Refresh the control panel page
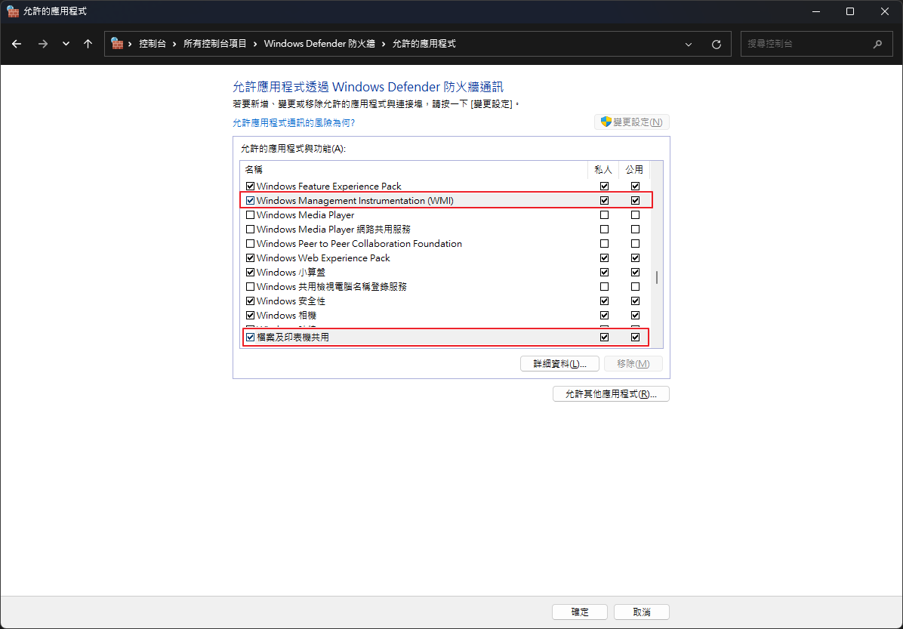Viewport: 903px width, 629px height. (717, 45)
